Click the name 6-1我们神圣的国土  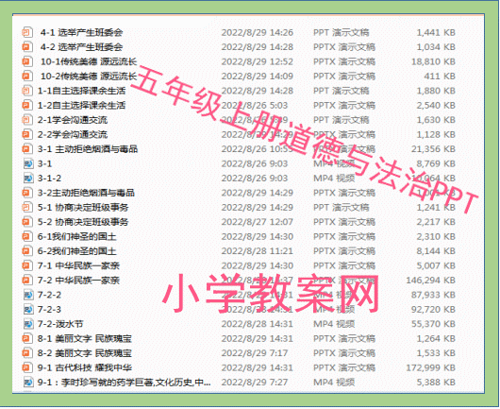[77, 236]
